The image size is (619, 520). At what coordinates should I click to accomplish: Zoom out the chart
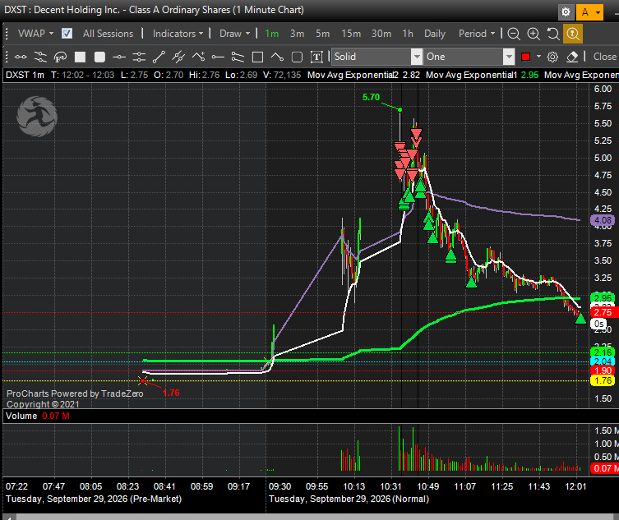point(514,34)
